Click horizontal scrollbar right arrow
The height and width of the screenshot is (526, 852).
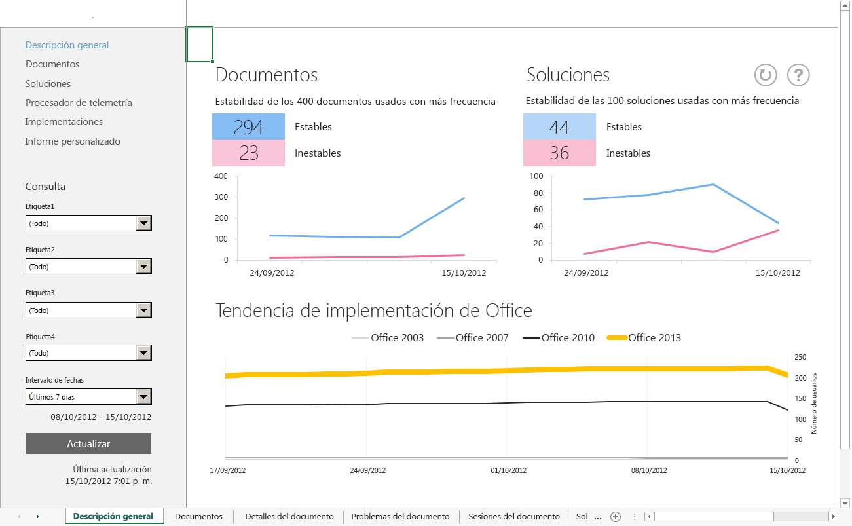833,517
